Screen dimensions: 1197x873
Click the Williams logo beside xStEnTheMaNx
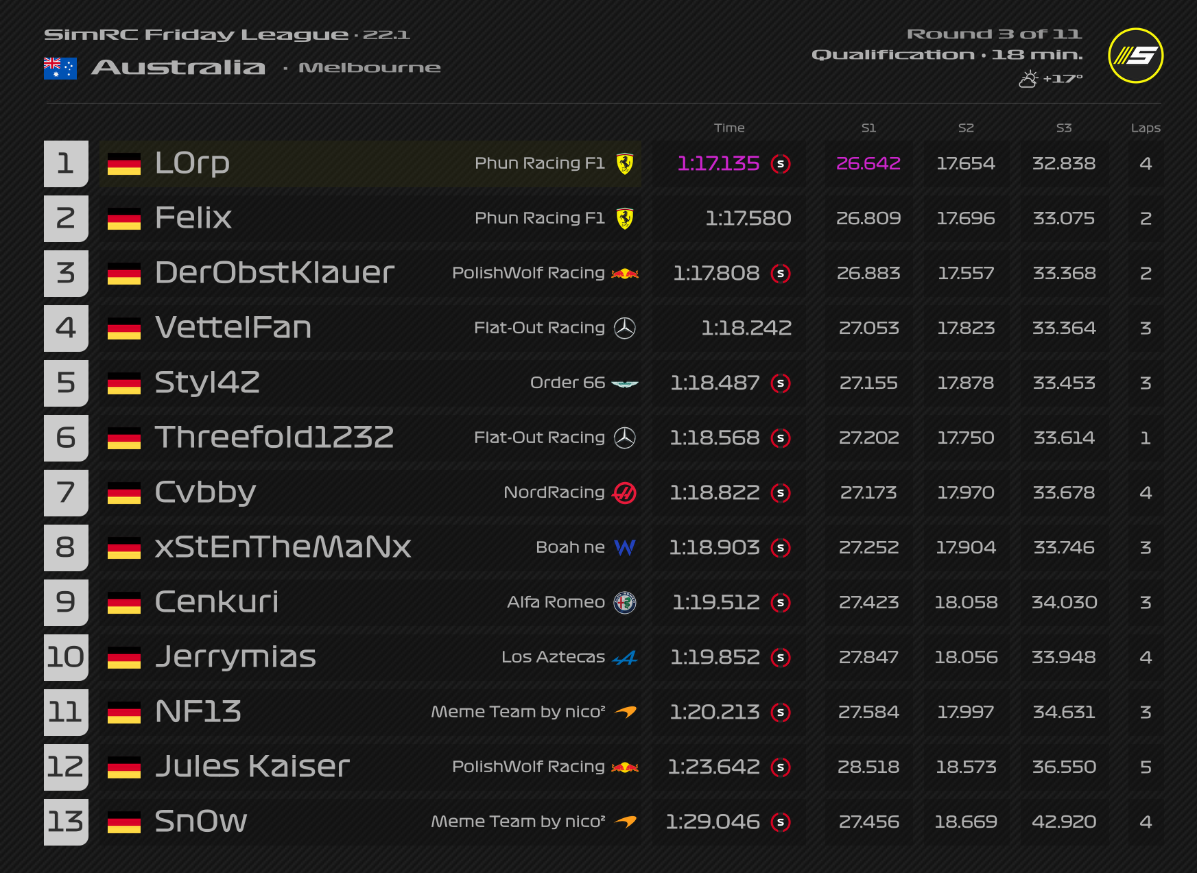pyautogui.click(x=624, y=548)
